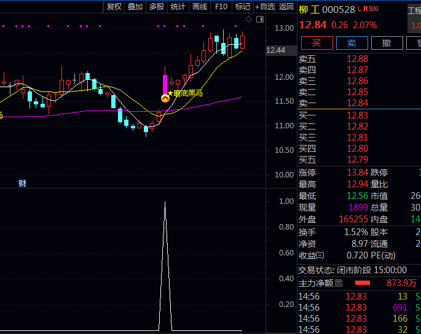Screen dimensions: 421x334
Task: Click the change percentage 2.07%
Action: click(364, 25)
